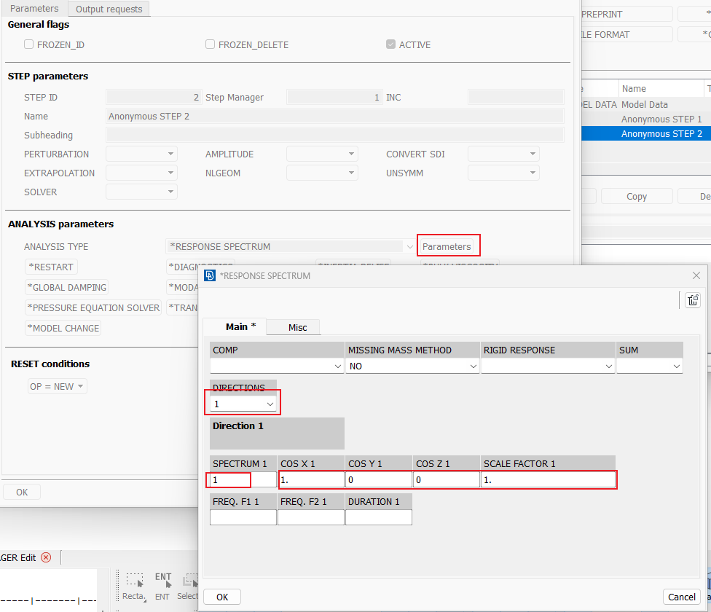This screenshot has width=711, height=612.
Task: Enable the FROZEN_DELETE checkbox
Action: [x=210, y=44]
